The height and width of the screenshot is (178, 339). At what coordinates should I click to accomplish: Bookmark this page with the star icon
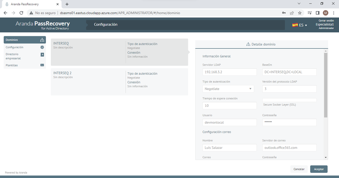(300, 13)
